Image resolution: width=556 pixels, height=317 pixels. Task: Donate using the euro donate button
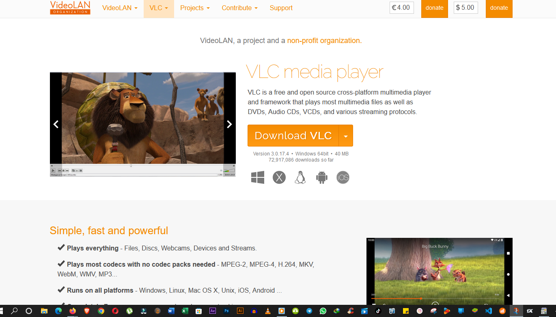tap(434, 9)
